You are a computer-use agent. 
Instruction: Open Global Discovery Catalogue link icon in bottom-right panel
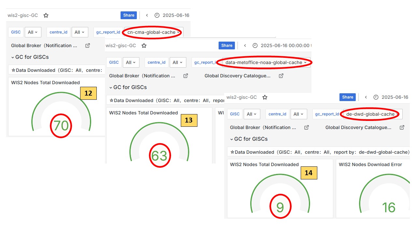coord(402,127)
